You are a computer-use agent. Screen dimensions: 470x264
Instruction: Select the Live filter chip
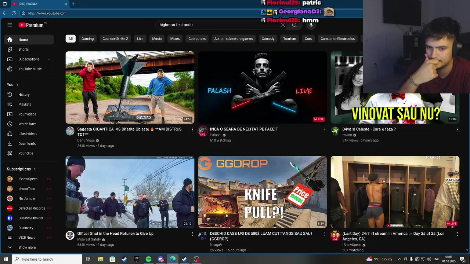[140, 38]
